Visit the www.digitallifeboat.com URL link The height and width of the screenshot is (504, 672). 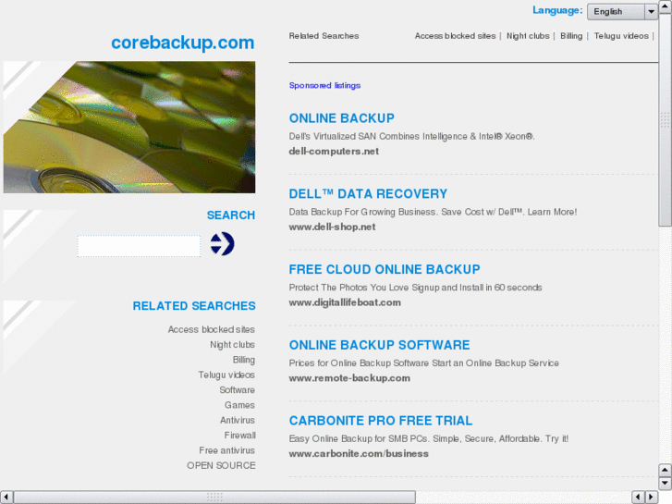[345, 302]
